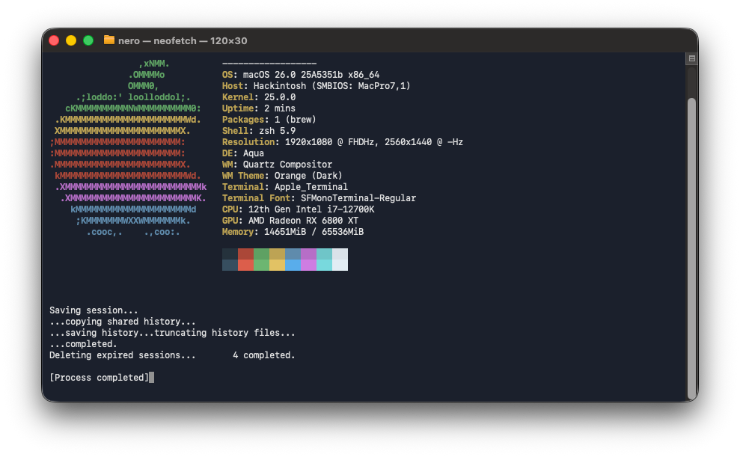Click 'Deleting expired sessions...' text
The width and height of the screenshot is (740, 457).
click(x=122, y=355)
